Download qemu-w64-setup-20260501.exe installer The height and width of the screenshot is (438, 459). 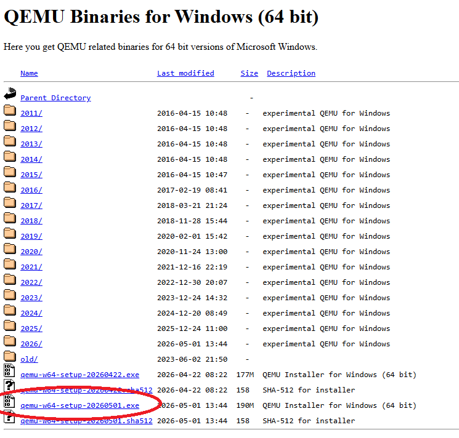click(80, 405)
